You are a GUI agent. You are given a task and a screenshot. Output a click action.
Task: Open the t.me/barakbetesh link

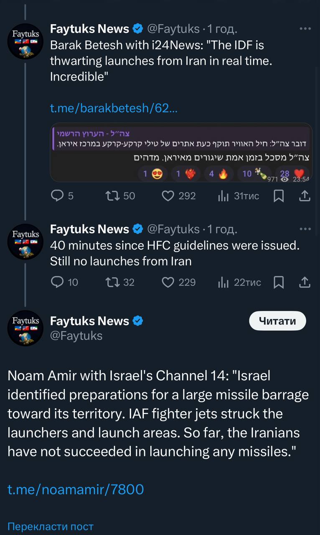tap(114, 108)
